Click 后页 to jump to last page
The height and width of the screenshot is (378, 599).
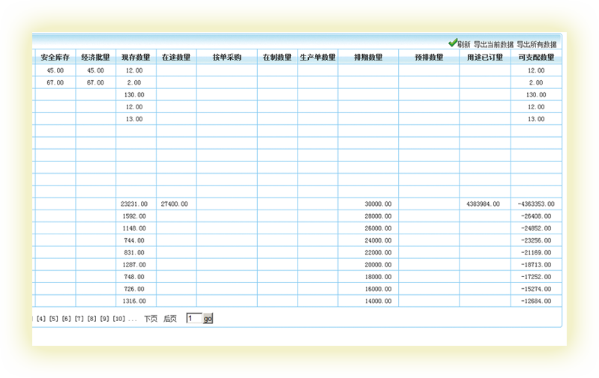pyautogui.click(x=170, y=319)
